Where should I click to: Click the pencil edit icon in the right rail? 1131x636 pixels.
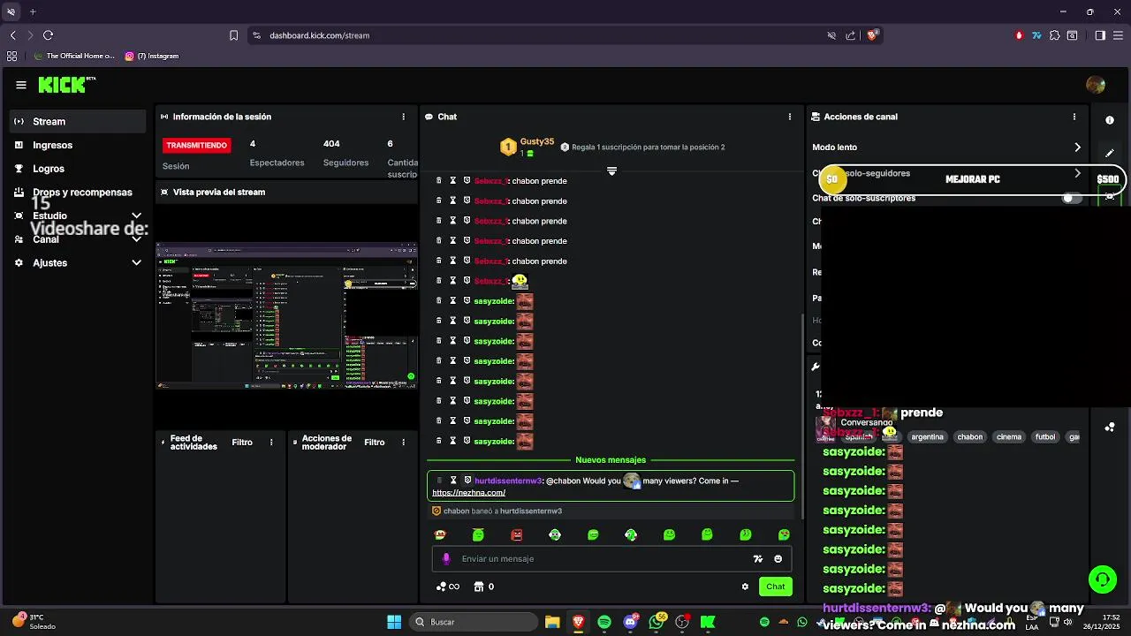pos(1110,154)
